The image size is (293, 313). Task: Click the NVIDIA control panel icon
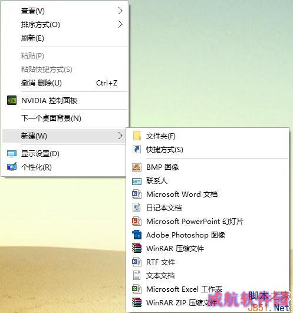point(12,100)
